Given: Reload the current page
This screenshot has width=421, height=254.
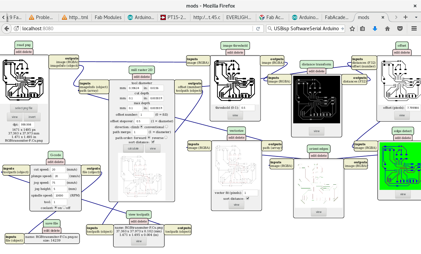Looking at the screenshot, I should [x=258, y=29].
